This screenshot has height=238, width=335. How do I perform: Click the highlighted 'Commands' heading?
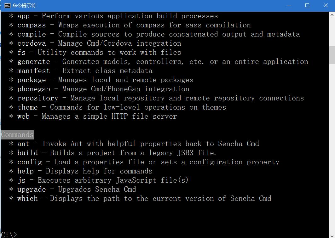point(17,135)
